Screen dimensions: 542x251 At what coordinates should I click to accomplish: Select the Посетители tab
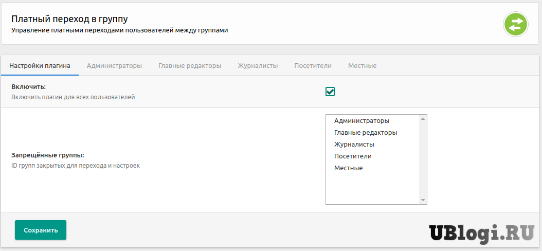pyautogui.click(x=313, y=66)
